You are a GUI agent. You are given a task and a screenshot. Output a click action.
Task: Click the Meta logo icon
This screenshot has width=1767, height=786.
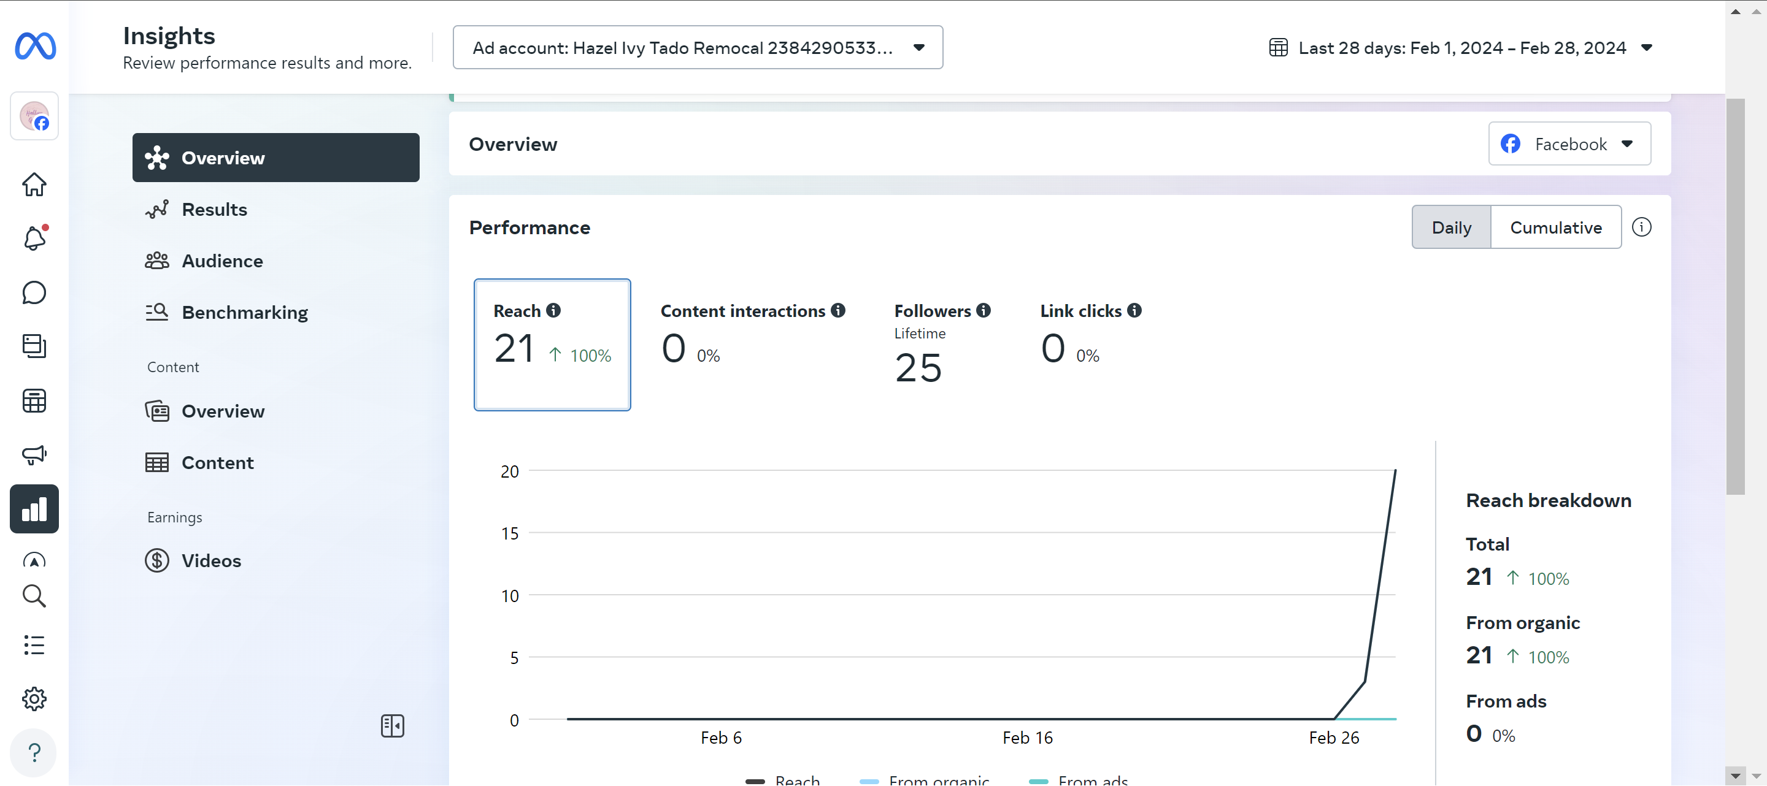(x=35, y=47)
